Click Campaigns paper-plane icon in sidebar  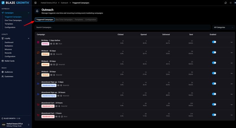click(2, 13)
